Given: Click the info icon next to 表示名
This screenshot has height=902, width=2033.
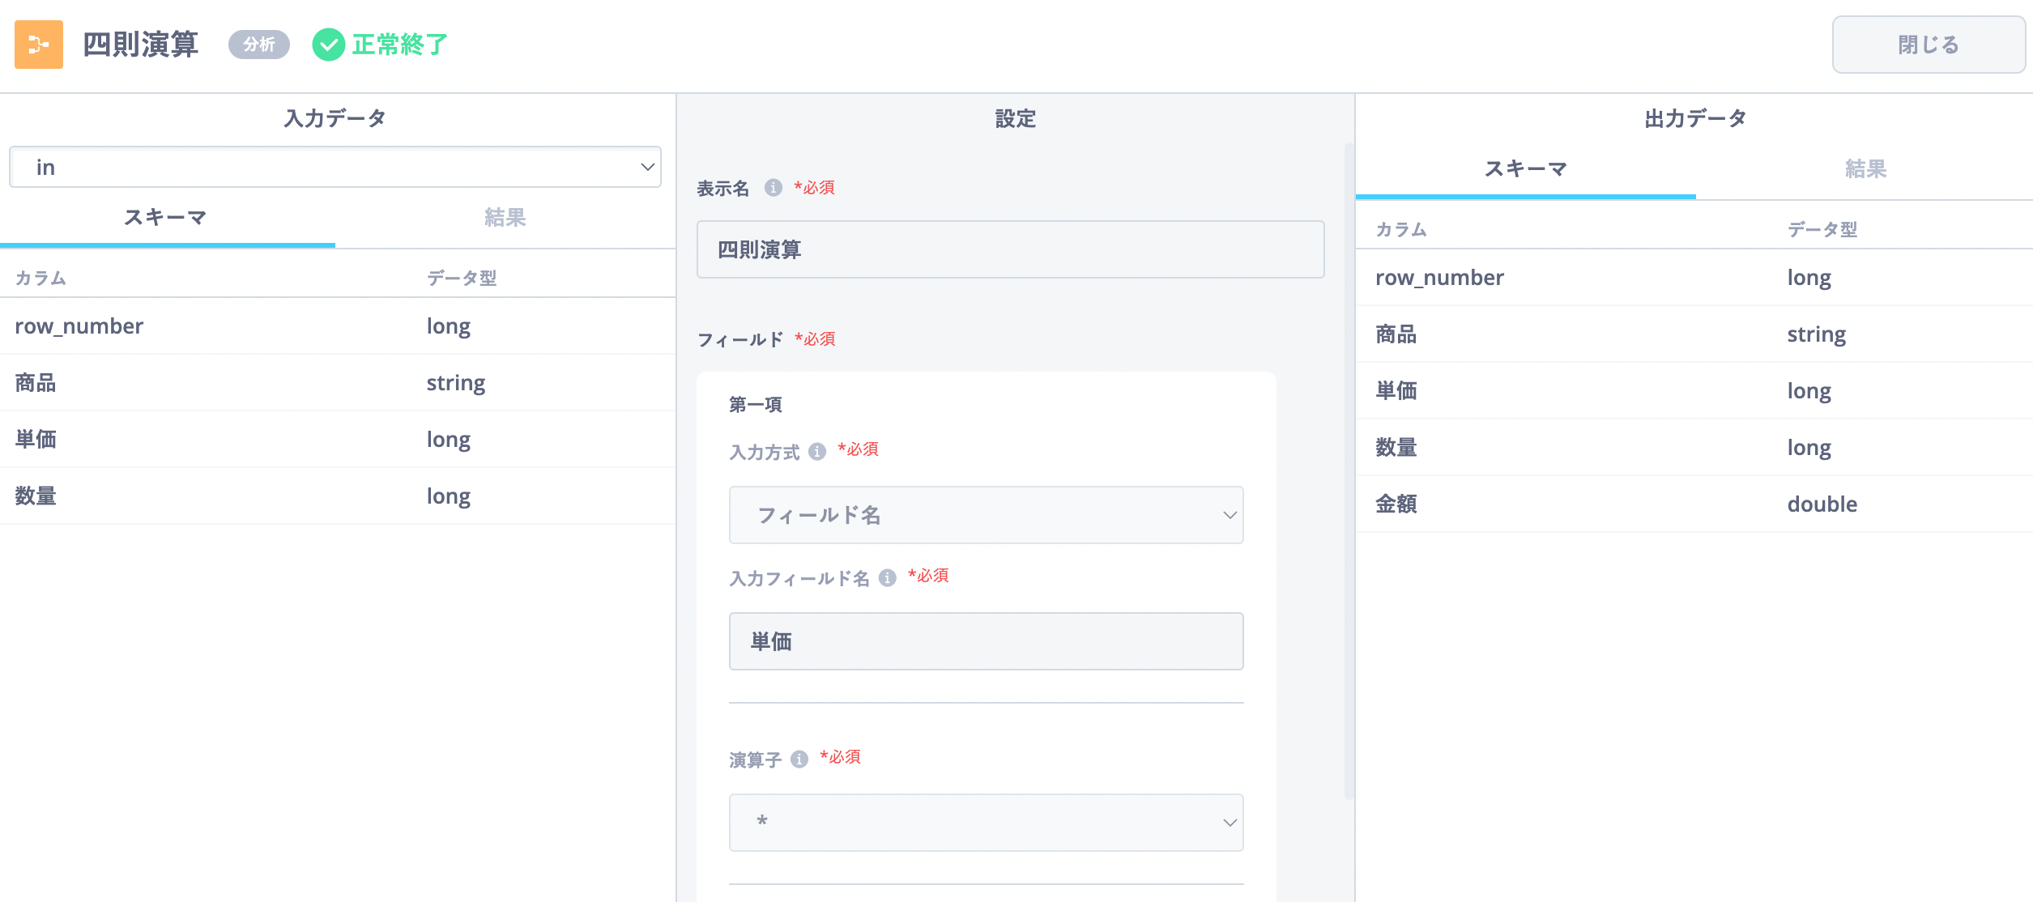Looking at the screenshot, I should (x=774, y=188).
